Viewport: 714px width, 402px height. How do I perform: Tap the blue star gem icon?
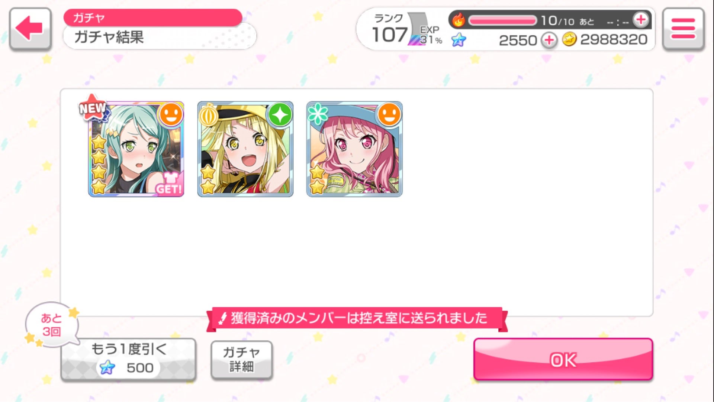point(459,39)
